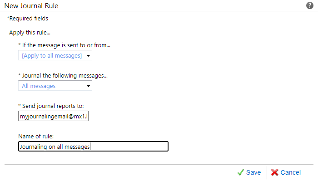Open the All messages combo box
The image size is (318, 181).
[55, 86]
